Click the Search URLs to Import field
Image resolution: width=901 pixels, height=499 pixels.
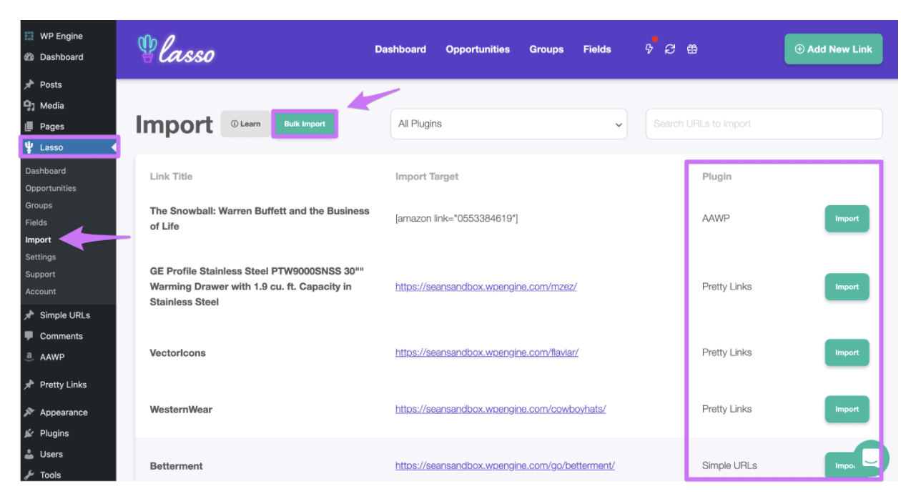pos(764,124)
